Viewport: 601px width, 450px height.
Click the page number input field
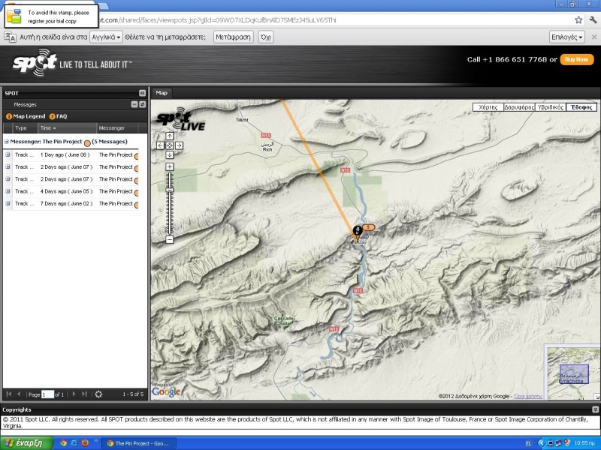pos(47,394)
